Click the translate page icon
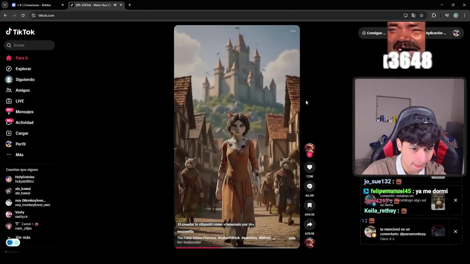 (x=413, y=15)
